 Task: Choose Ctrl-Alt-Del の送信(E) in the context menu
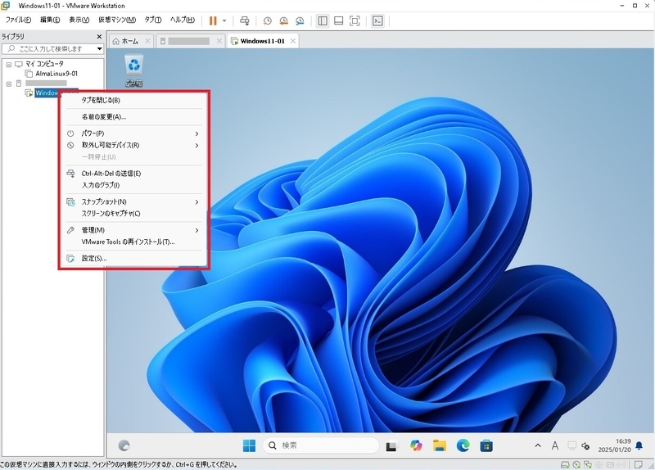pyautogui.click(x=133, y=174)
